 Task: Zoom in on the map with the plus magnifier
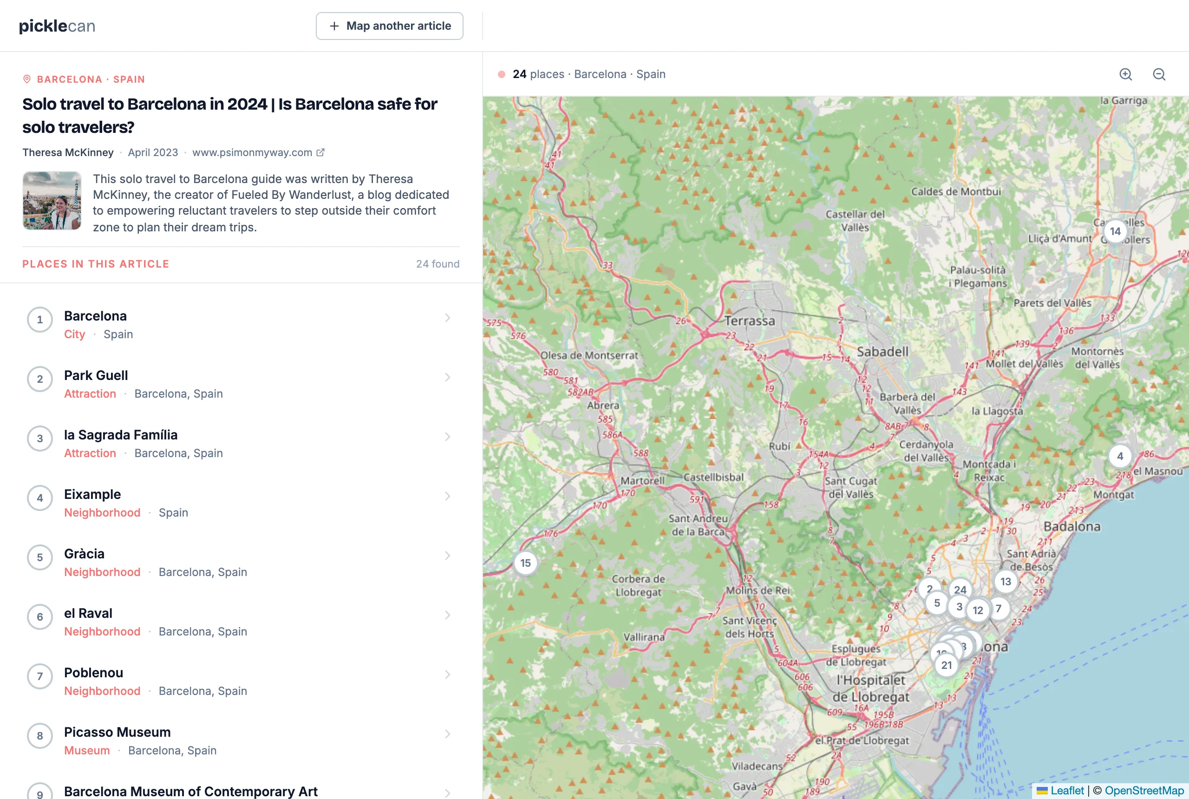click(1125, 74)
